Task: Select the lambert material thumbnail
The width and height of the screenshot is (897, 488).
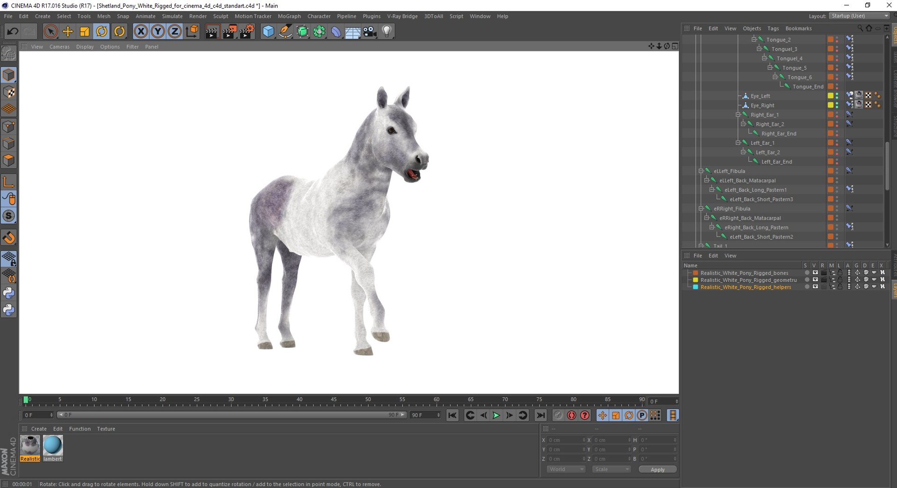Action: pos(53,448)
